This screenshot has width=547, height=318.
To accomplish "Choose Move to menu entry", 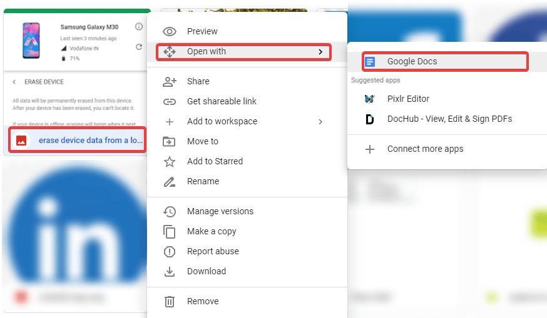I will click(247, 141).
